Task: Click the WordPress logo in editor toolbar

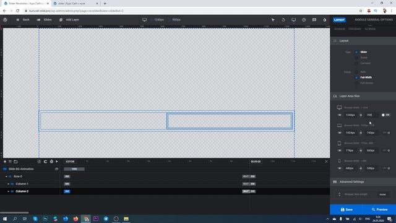Action: pos(5,20)
